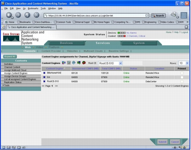Viewport: 191px width, 150px height.
Task: Open the File menu
Action: pyautogui.click(x=6, y=8)
